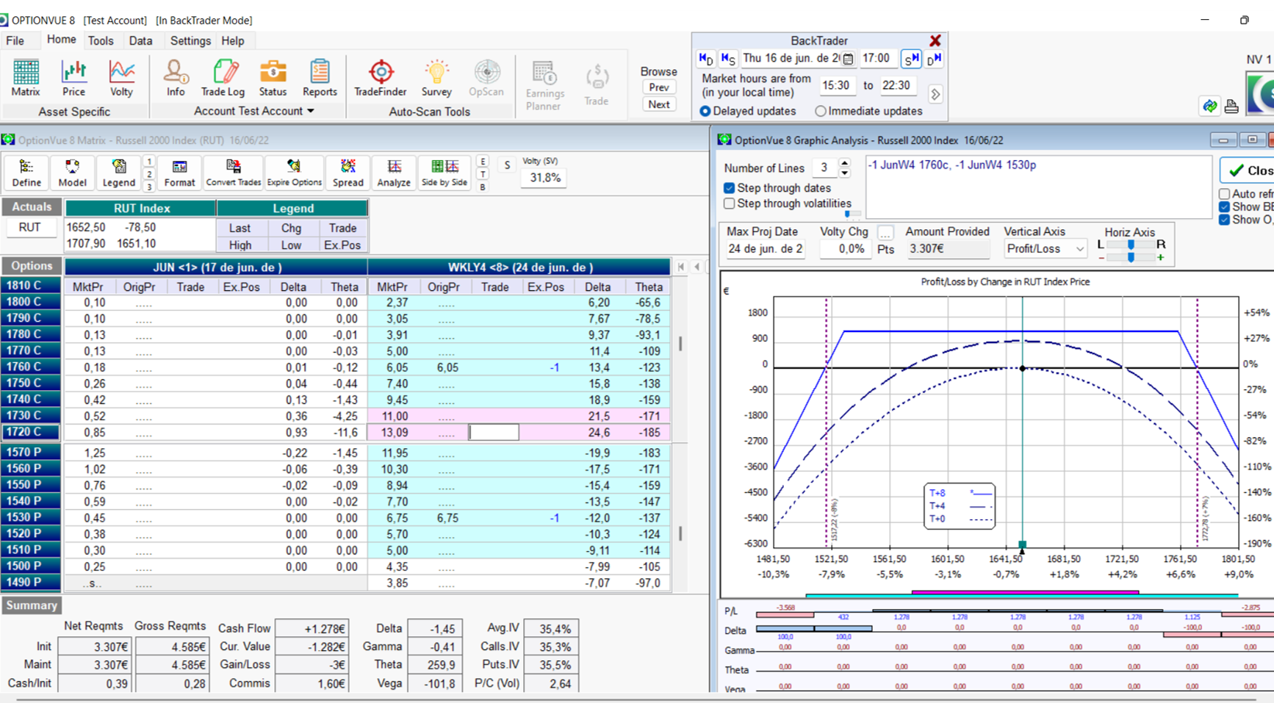Screen dimensions: 1274x703
Task: Click the Summary header button
Action: pyautogui.click(x=32, y=605)
